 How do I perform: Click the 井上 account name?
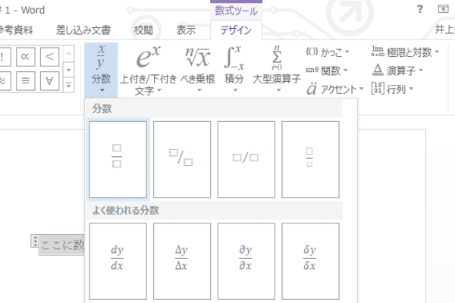[x=445, y=30]
